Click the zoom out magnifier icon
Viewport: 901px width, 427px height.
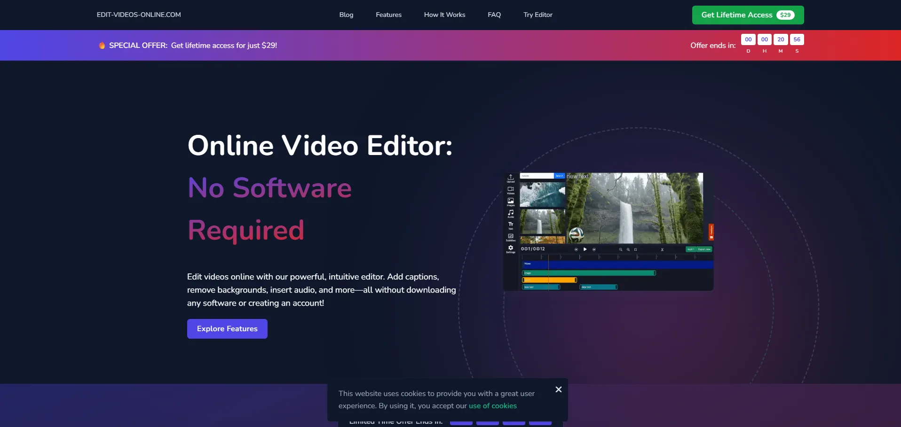click(620, 249)
